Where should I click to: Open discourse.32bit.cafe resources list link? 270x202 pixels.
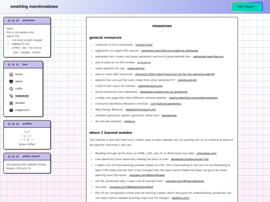point(174,74)
